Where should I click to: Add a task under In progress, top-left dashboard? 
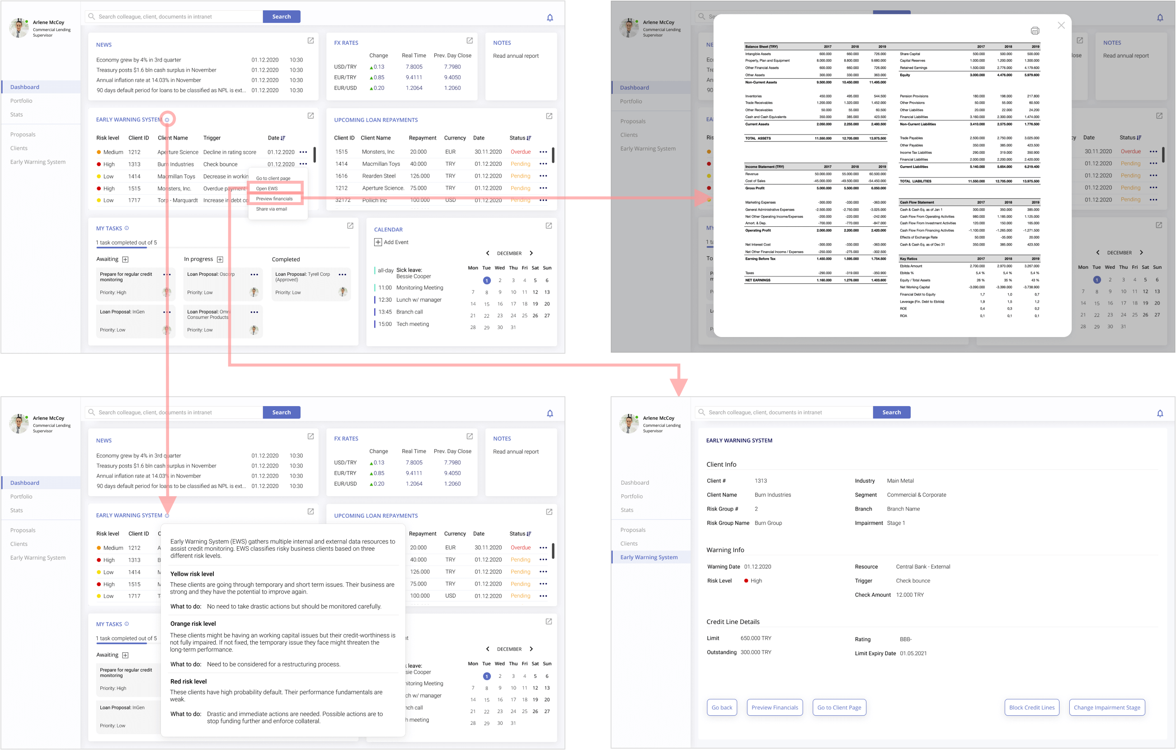pos(220,259)
